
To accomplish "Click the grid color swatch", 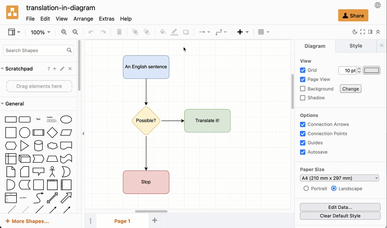I will 371,70.
